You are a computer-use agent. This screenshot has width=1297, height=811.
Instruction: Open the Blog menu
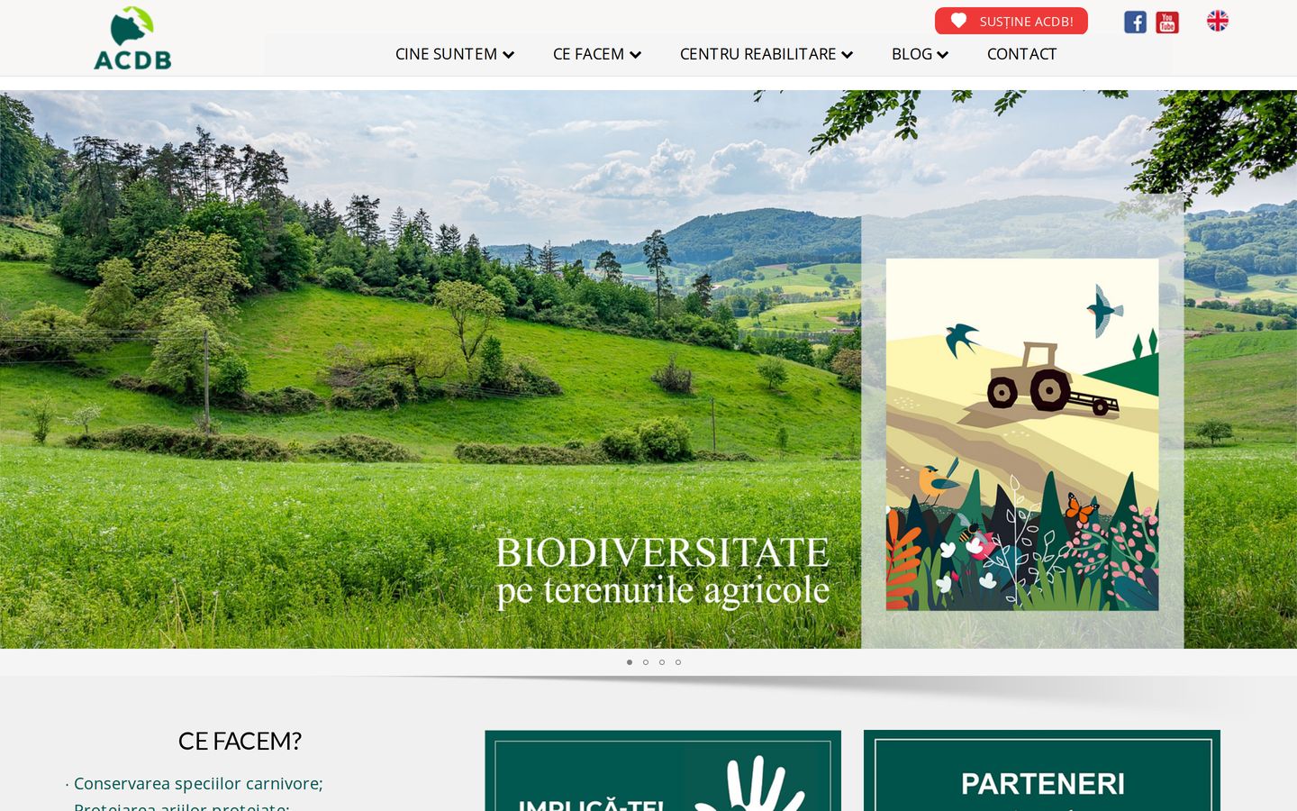coord(921,54)
